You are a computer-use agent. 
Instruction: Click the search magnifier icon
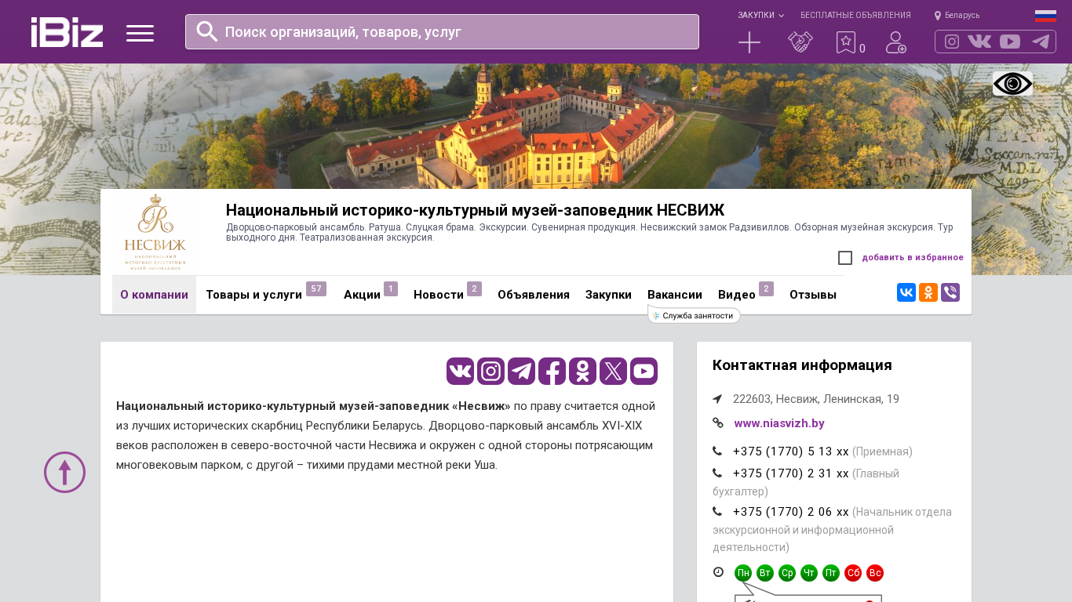[207, 31]
